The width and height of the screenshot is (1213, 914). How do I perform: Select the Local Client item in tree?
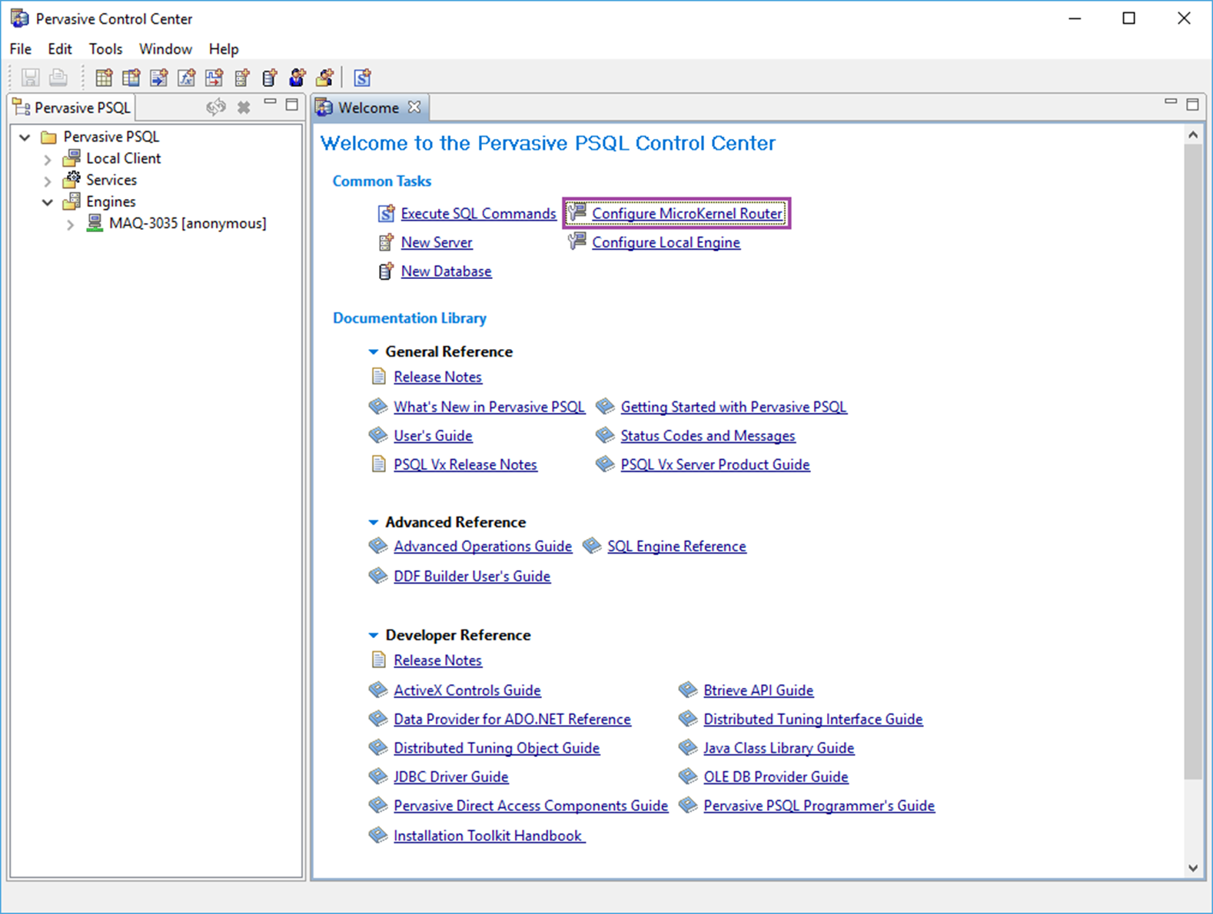click(123, 158)
